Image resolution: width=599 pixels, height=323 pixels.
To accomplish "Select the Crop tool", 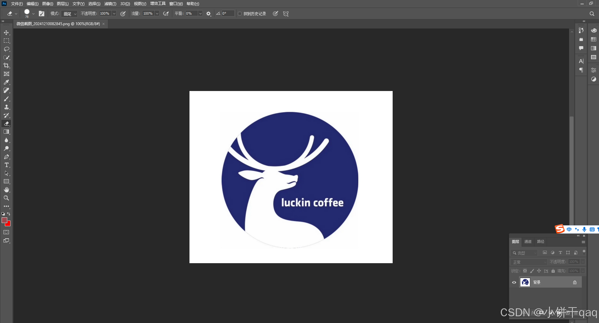I will (6, 66).
